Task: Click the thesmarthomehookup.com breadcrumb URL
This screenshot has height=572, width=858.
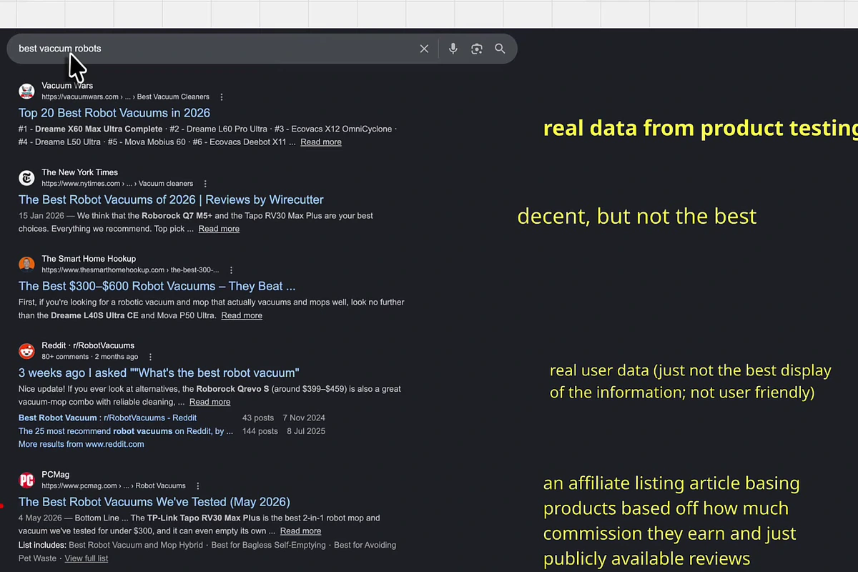Action: pyautogui.click(x=130, y=270)
